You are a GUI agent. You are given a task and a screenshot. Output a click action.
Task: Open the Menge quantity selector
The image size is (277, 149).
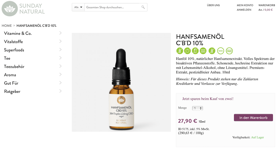[x=198, y=108]
